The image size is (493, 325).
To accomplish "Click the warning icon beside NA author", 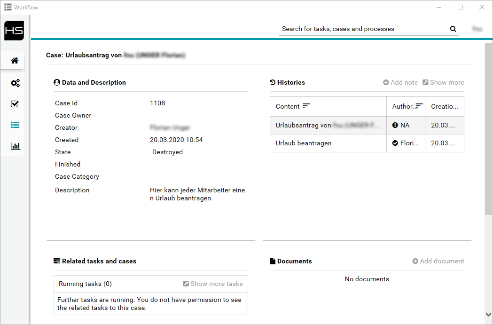I will pyautogui.click(x=395, y=125).
